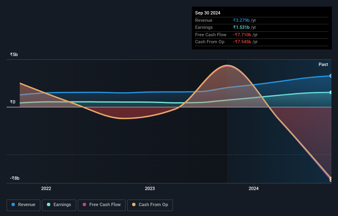Click the pink Free Cash Flow legend dot
The height and width of the screenshot is (216, 338).
[x=84, y=204]
